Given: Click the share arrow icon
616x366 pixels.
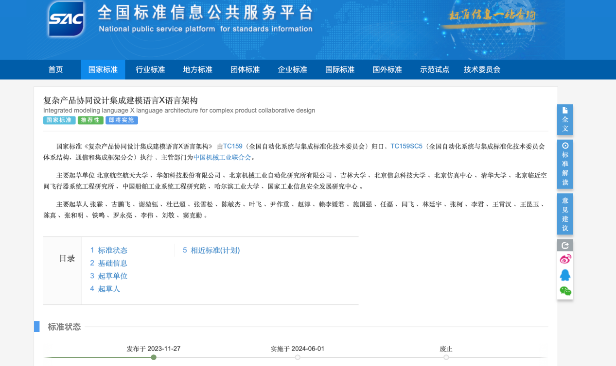Looking at the screenshot, I should 565,246.
